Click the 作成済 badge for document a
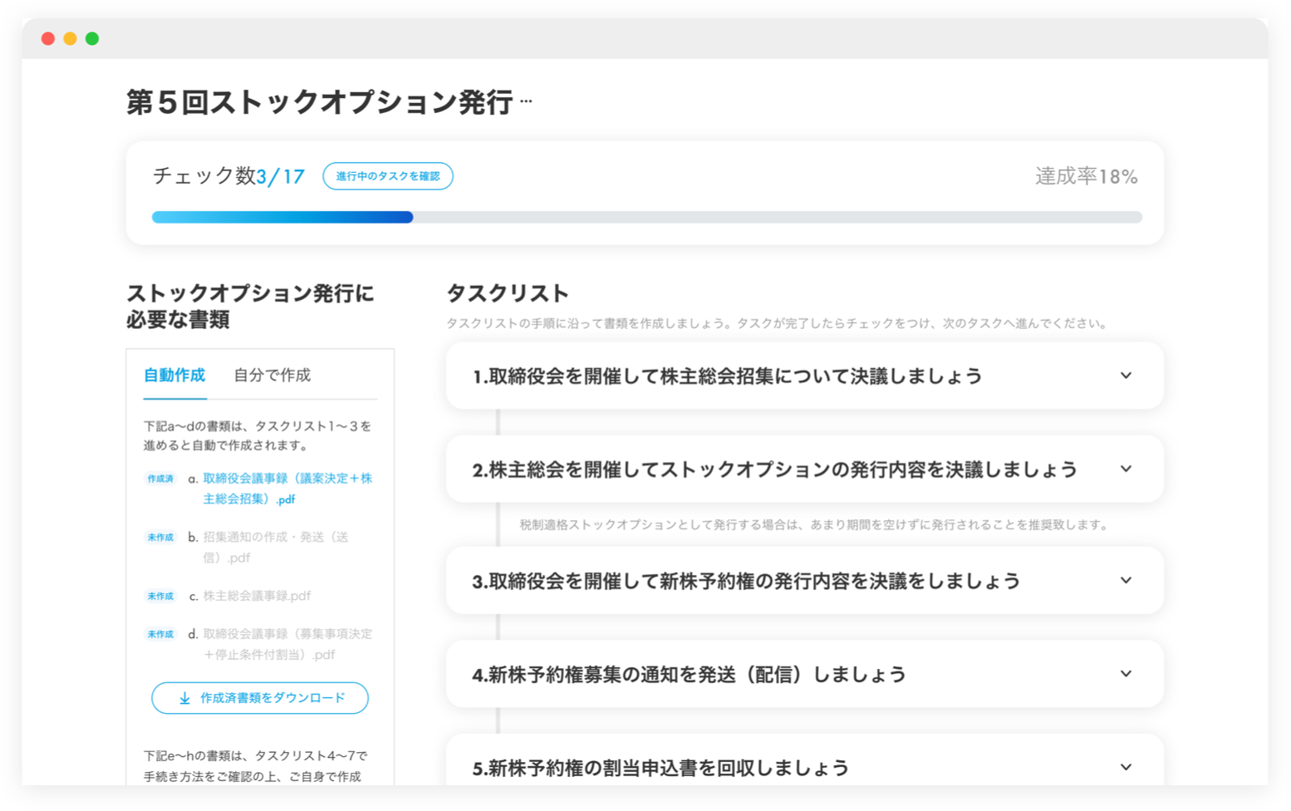The image size is (1291, 811). [160, 479]
